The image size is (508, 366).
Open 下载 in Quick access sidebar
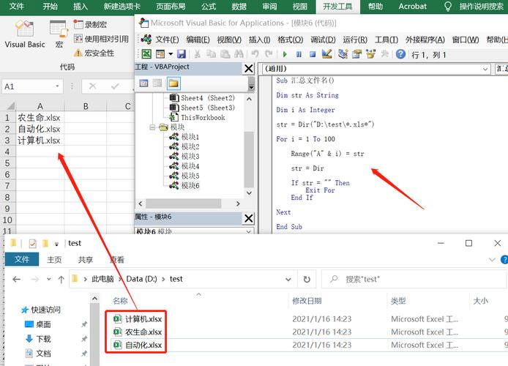(x=38, y=339)
